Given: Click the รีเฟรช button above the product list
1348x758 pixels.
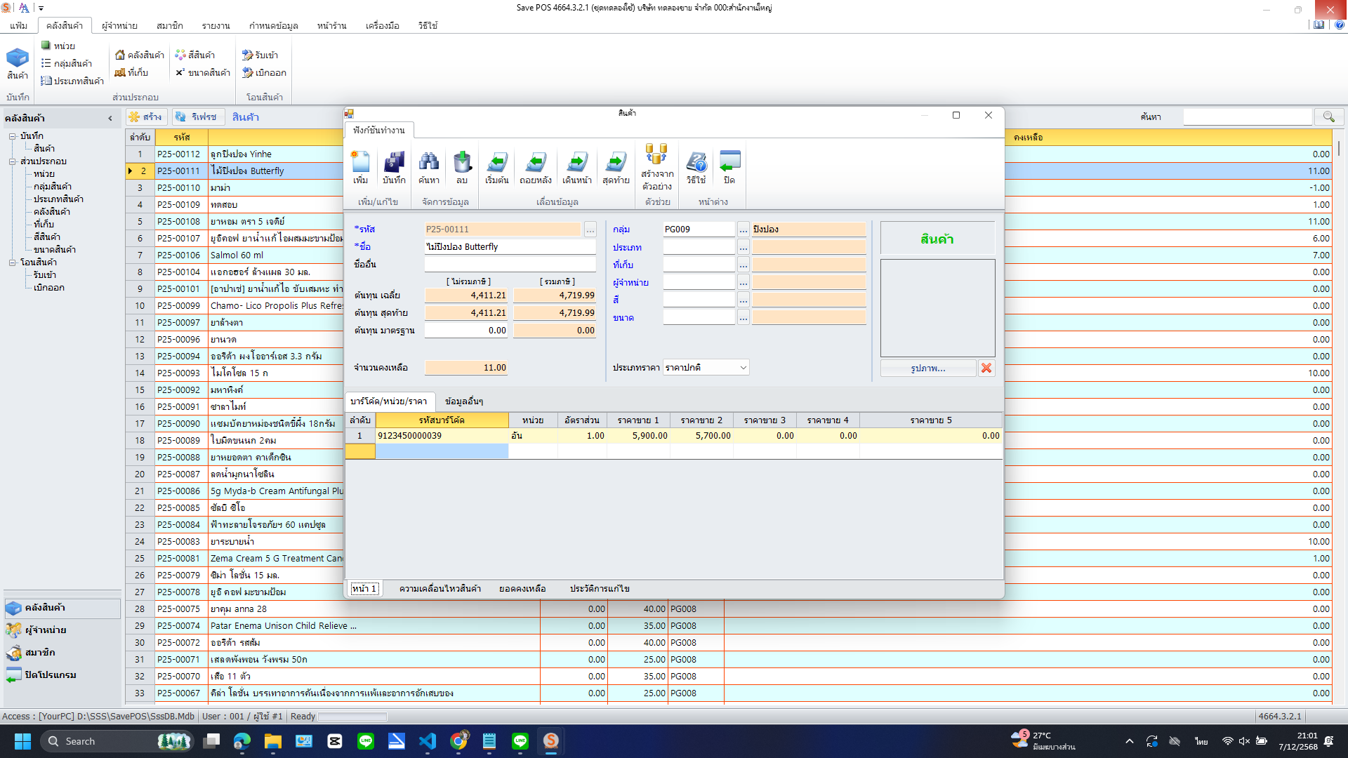Looking at the screenshot, I should (198, 117).
